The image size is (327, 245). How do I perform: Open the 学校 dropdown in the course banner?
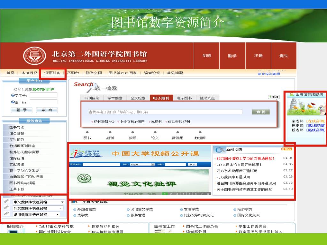click(142, 165)
